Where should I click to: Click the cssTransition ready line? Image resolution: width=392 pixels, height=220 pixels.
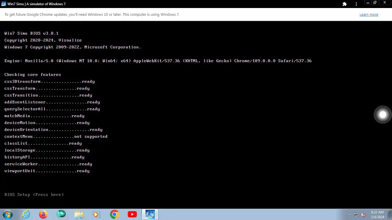tap(48, 95)
